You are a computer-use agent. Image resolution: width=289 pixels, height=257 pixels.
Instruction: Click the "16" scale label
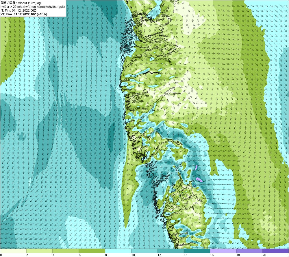[x=212, y=255]
